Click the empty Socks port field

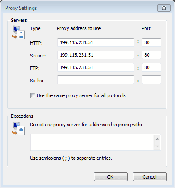click(x=151, y=80)
